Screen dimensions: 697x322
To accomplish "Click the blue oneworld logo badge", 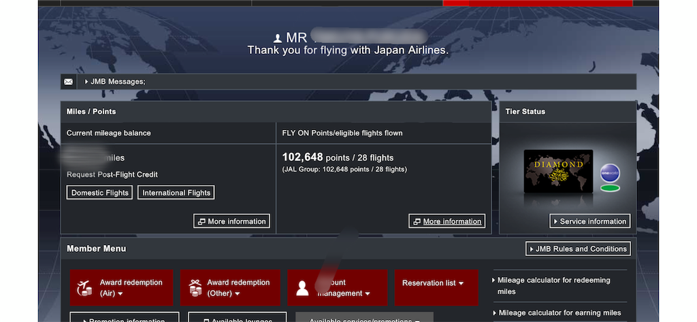I will pyautogui.click(x=610, y=174).
